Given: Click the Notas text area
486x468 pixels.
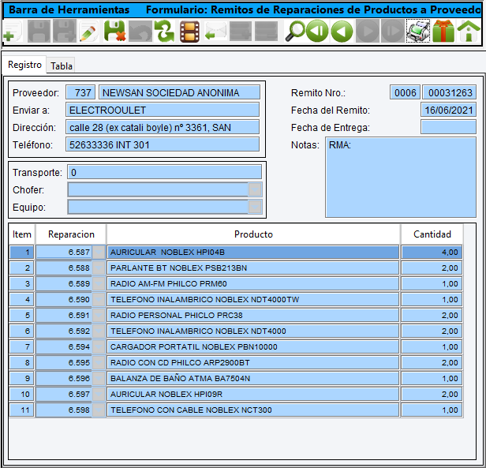Looking at the screenshot, I should (x=401, y=178).
